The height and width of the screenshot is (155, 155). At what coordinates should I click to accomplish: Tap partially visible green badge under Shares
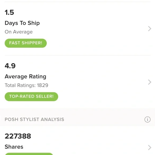coord(29,154)
